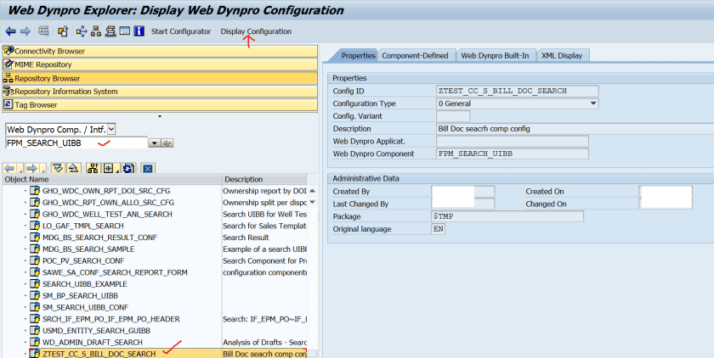714x358 pixels.
Task: Click the display object glasses icon beside FPM_SEARCH_UIBB
Action: click(x=167, y=143)
